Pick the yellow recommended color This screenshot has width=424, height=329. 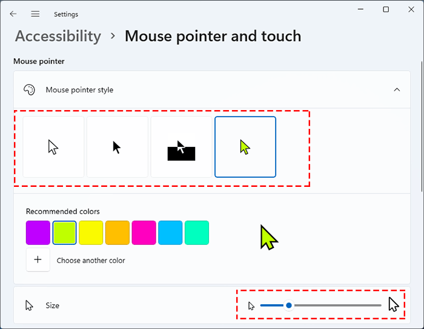tap(91, 233)
